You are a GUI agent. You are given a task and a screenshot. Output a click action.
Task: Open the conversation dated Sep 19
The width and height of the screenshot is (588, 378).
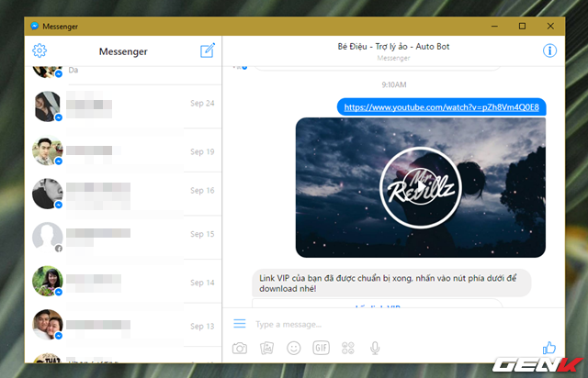(x=123, y=150)
